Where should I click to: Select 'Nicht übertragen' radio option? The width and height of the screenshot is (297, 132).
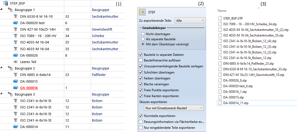[143, 34]
